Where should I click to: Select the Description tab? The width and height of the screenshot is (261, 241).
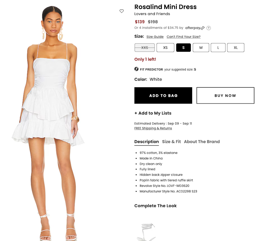pos(147,142)
